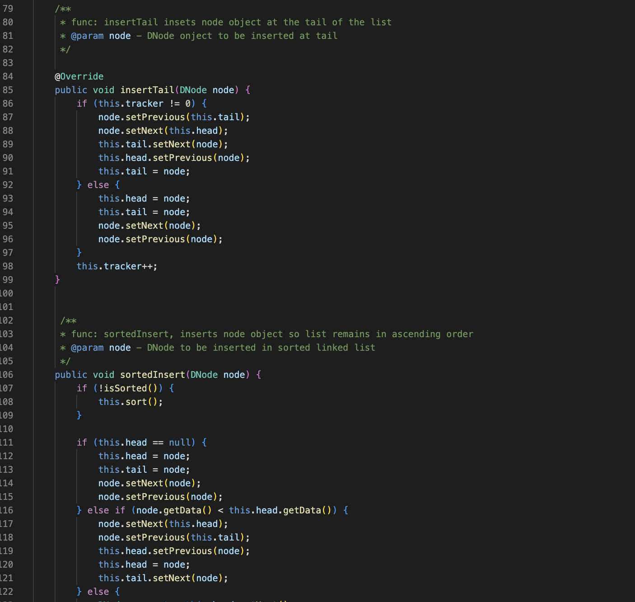Click the 'this.tracker++;' statement

117,266
